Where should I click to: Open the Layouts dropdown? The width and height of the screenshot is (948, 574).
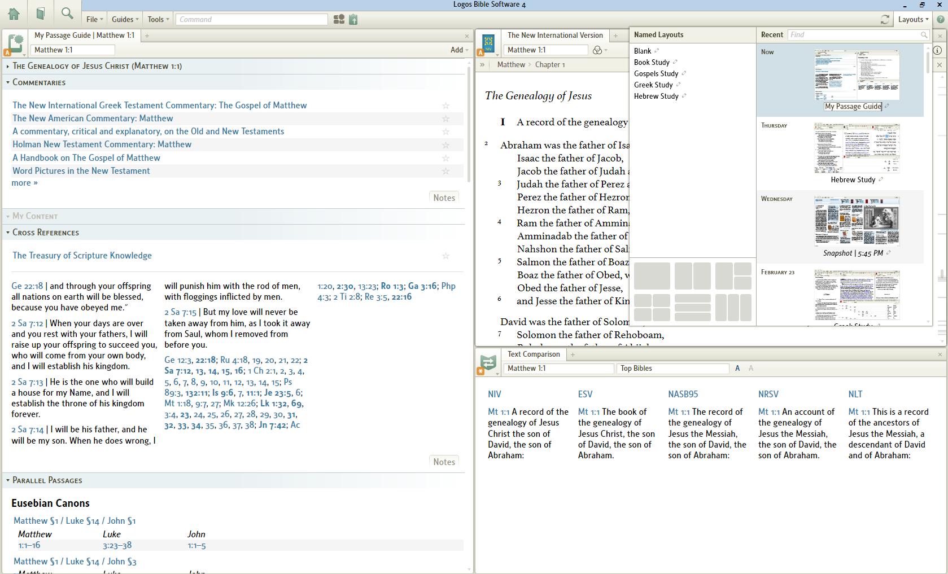(x=913, y=19)
